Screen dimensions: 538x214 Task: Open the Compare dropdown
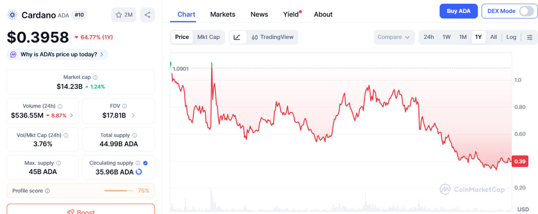tap(394, 37)
